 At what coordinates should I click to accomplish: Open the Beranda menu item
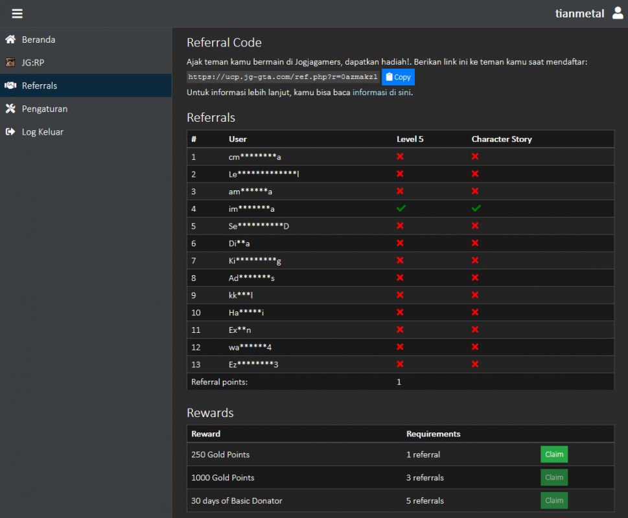point(86,39)
